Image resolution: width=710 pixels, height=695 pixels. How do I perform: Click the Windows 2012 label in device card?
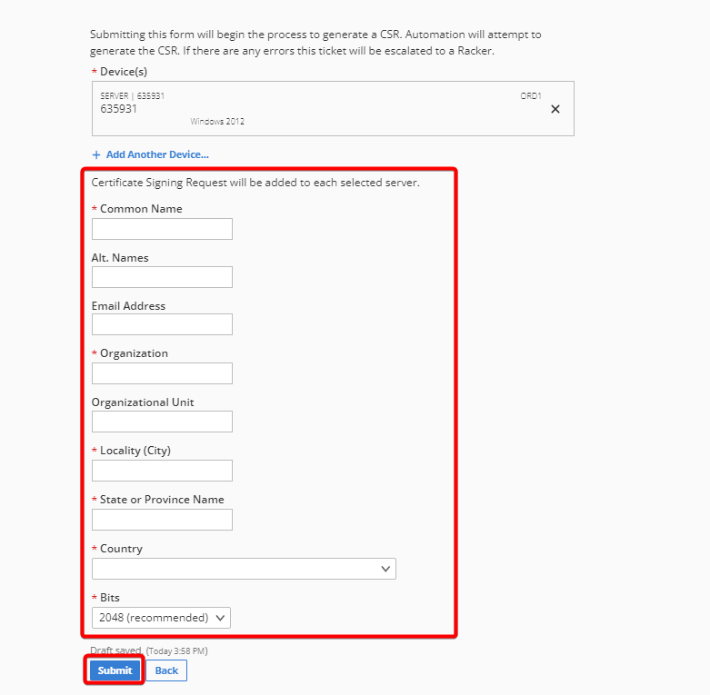(217, 121)
